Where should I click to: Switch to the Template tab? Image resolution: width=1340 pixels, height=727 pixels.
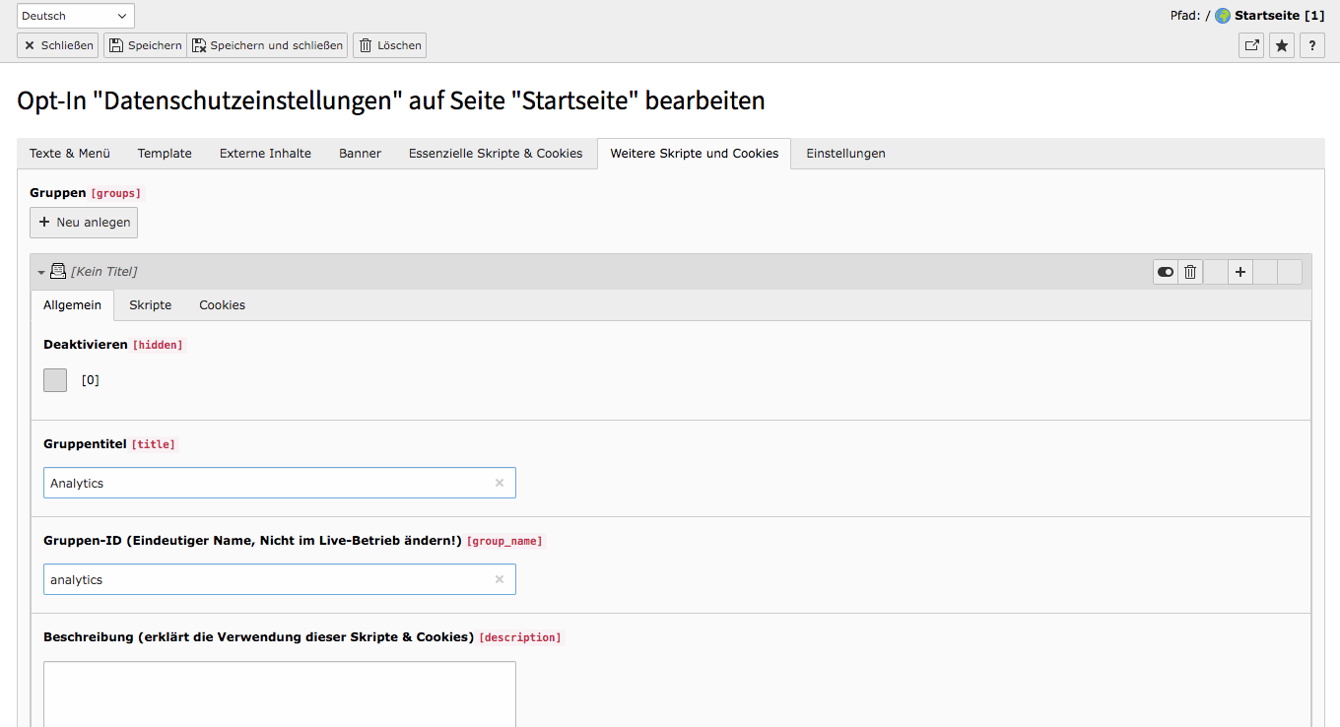[x=165, y=154]
